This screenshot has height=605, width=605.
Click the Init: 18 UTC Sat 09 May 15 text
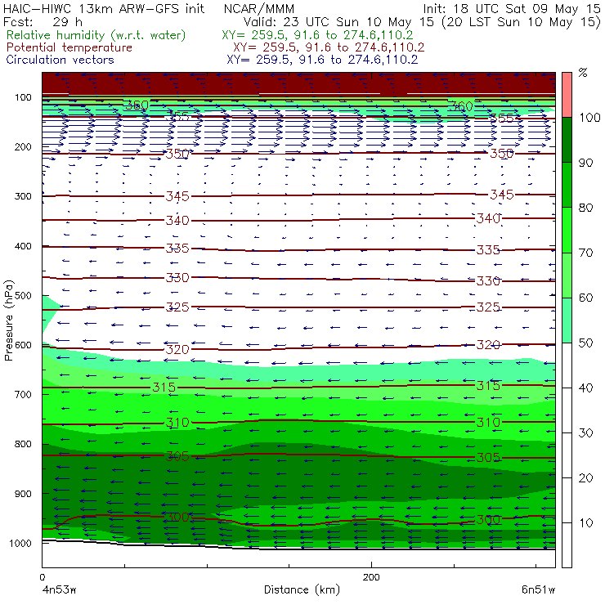[x=512, y=8]
